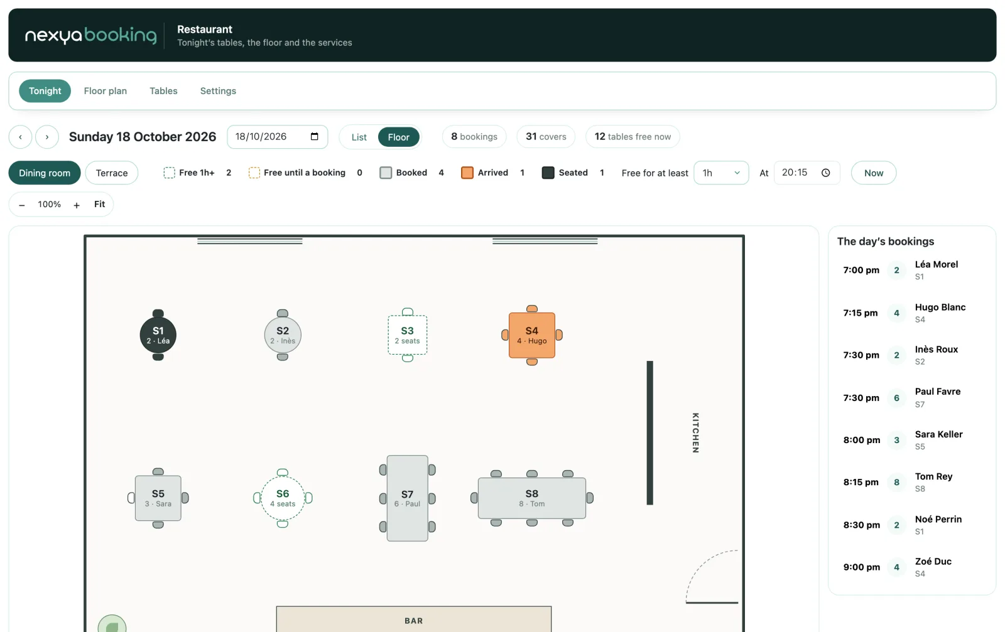
Task: Click the 31 covers pill
Action: point(546,137)
